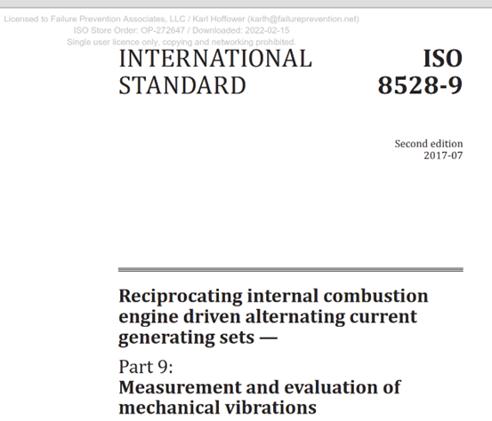Click the 2017-07 publication date

coord(443,155)
